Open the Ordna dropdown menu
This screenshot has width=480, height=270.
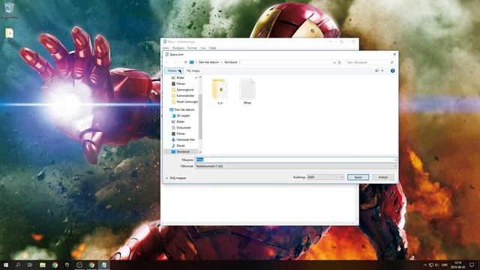click(x=174, y=70)
